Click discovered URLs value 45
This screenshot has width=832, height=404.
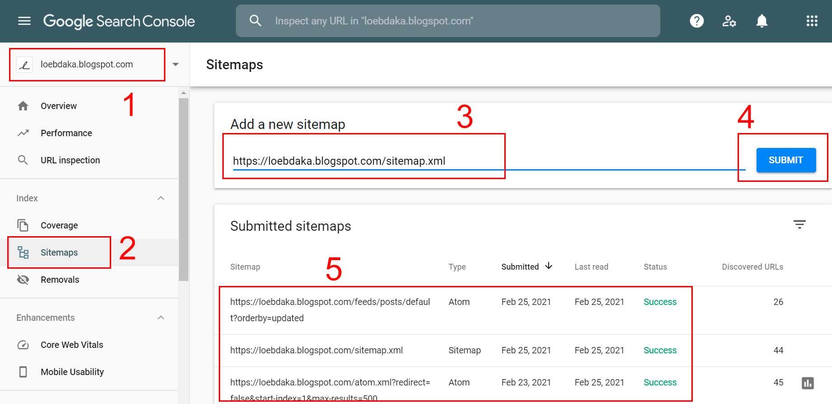pyautogui.click(x=778, y=382)
